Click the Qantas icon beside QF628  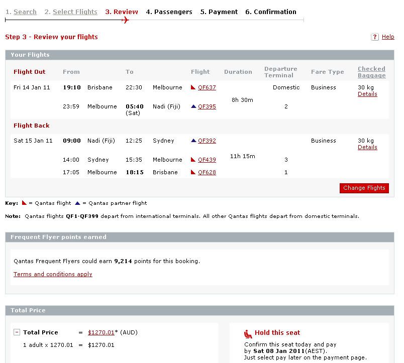pyautogui.click(x=193, y=172)
